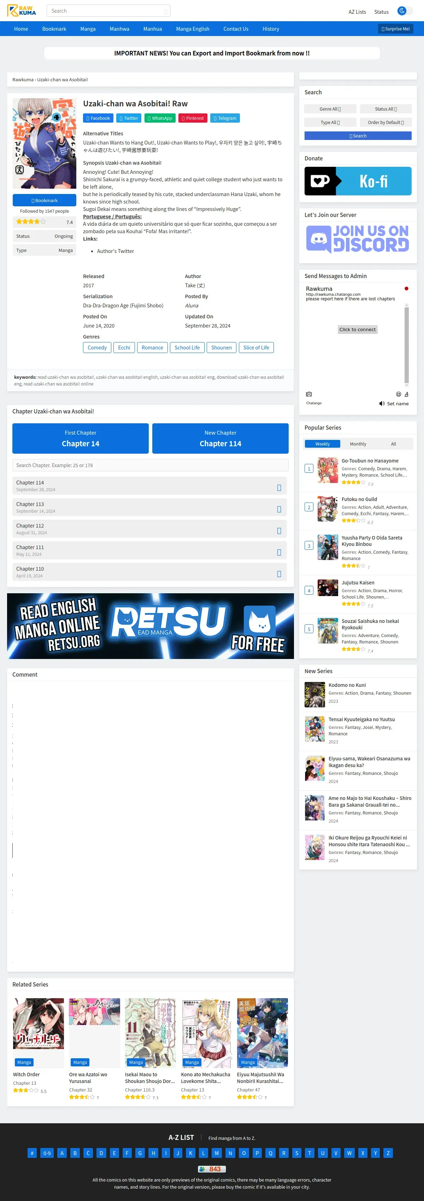424x1201 pixels.
Task: Share via Telegram button
Action: tap(225, 118)
